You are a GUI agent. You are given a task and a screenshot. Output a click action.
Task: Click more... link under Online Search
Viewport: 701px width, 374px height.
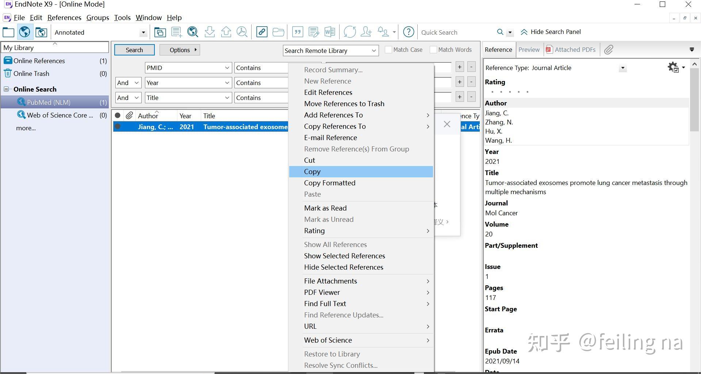[x=26, y=128]
